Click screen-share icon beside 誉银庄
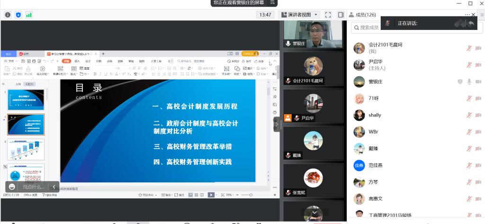The image size is (485, 224). 459,81
